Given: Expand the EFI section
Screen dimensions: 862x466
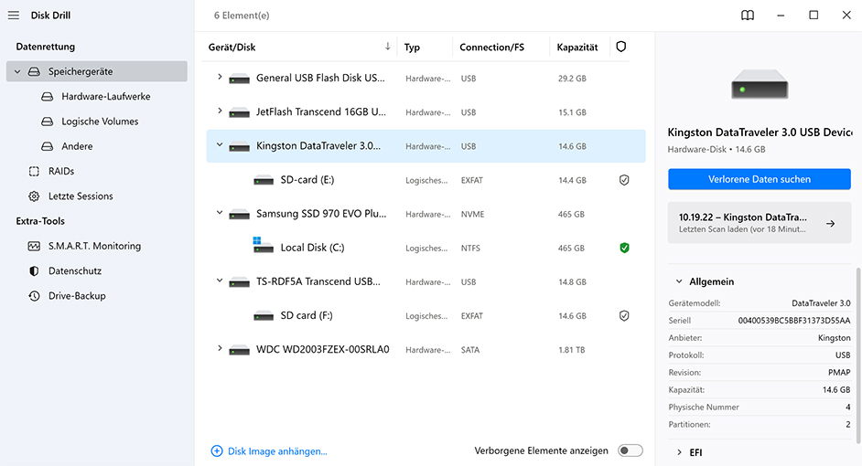Looking at the screenshot, I should click(679, 452).
